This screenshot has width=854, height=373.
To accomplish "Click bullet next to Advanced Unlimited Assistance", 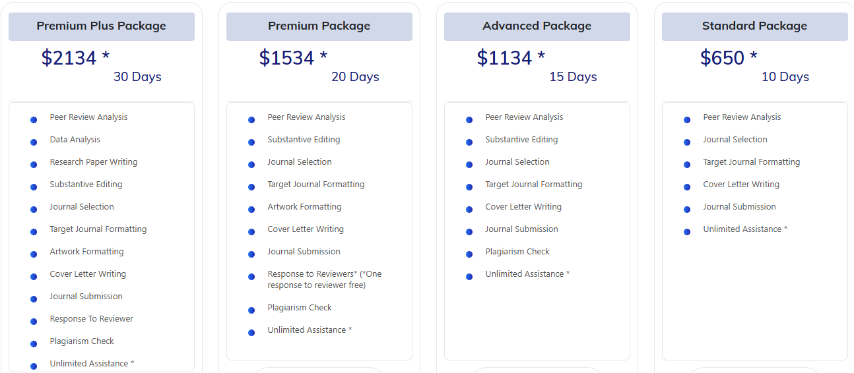I will point(469,277).
